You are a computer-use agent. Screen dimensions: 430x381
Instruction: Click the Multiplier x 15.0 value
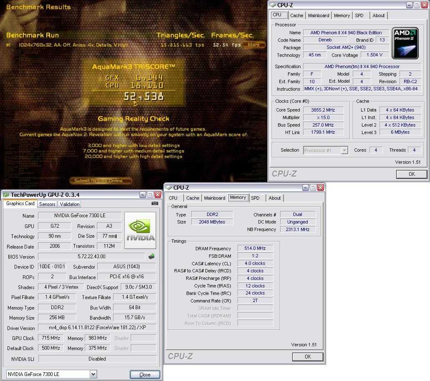(x=323, y=117)
